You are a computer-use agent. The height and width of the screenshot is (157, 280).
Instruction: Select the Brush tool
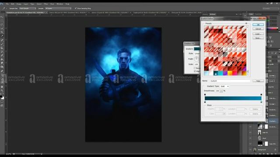tap(2, 44)
